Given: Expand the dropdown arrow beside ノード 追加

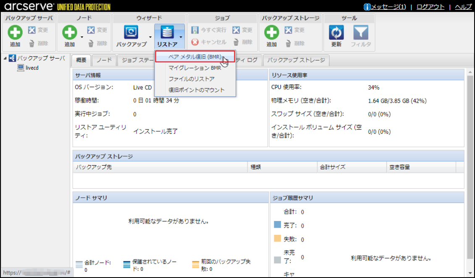Looking at the screenshot, I should click(82, 37).
